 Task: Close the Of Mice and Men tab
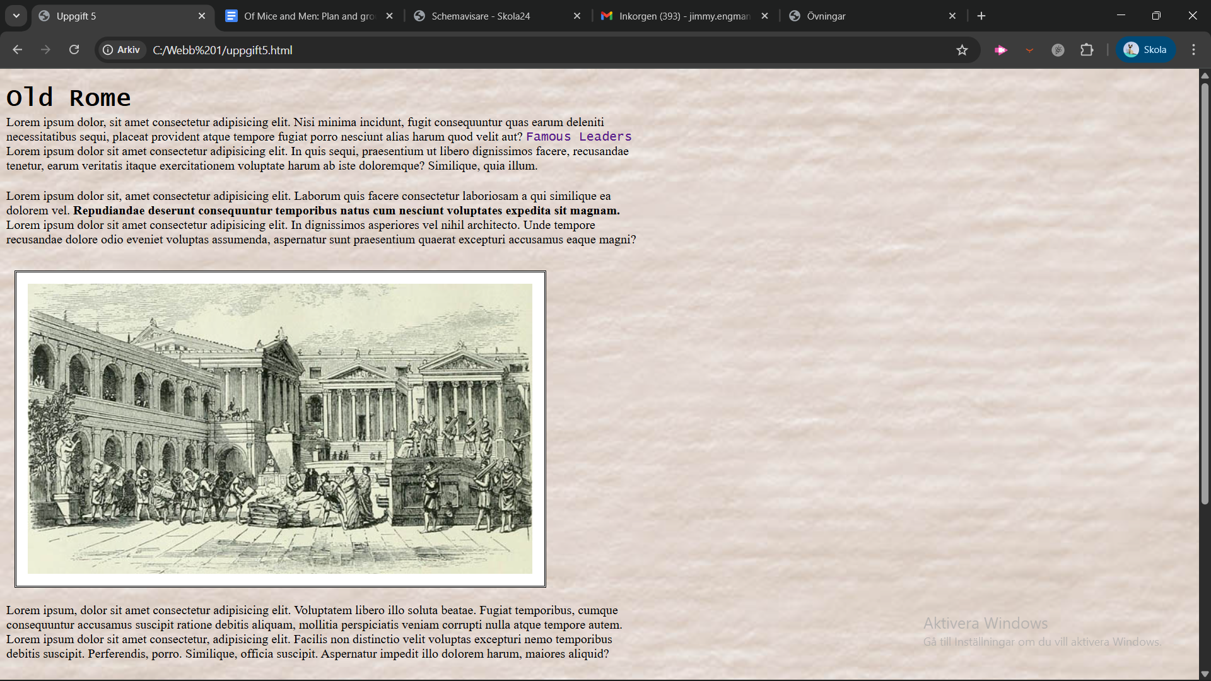tap(389, 16)
